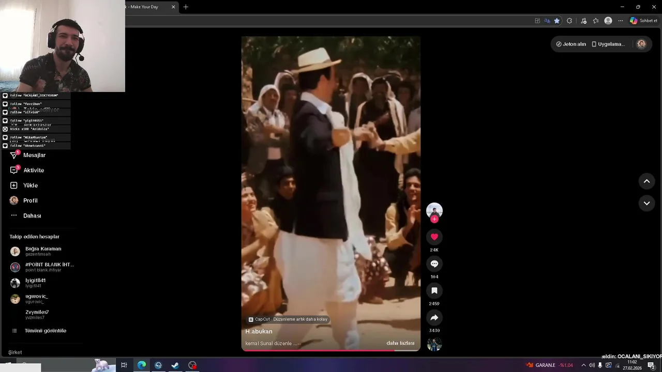Open the volume speaker icon in the system tray
Screen dimensions: 662x372
(x=592, y=365)
